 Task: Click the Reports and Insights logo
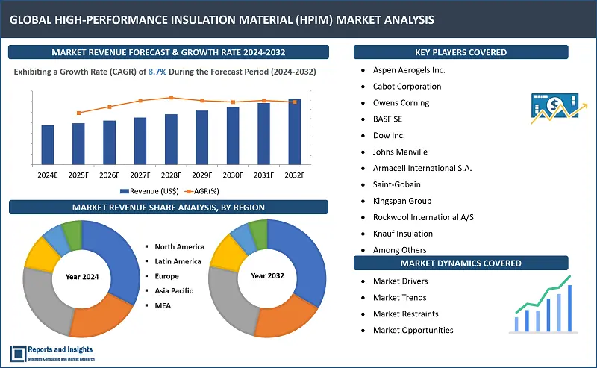[52, 353]
